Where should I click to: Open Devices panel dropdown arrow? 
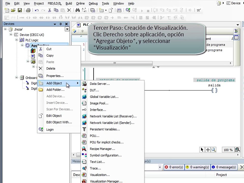point(55,24)
